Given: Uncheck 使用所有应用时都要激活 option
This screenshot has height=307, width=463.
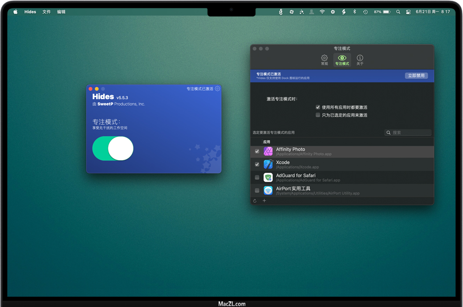Looking at the screenshot, I should coord(318,107).
